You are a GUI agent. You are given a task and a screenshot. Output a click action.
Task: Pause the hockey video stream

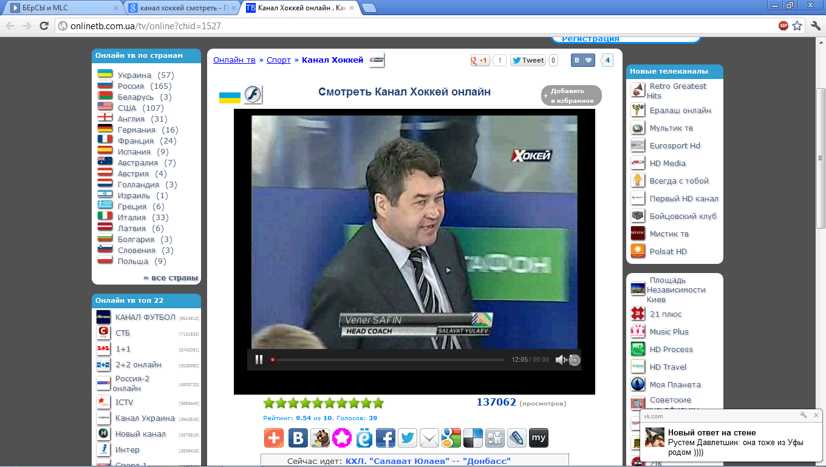[259, 359]
